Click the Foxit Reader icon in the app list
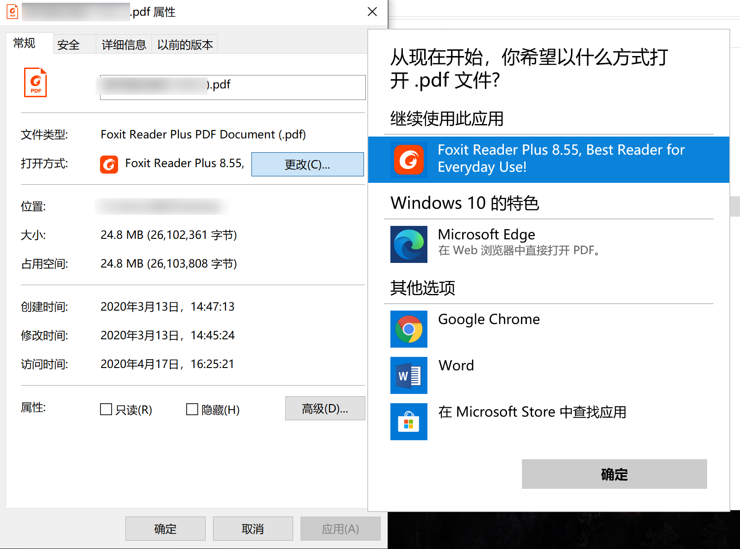Screen dimensions: 740x549 408,160
